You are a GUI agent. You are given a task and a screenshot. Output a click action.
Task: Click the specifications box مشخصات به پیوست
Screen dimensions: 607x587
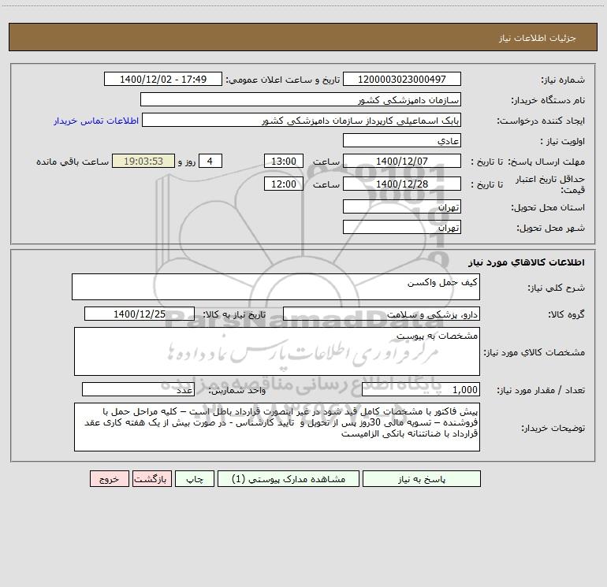(277, 351)
